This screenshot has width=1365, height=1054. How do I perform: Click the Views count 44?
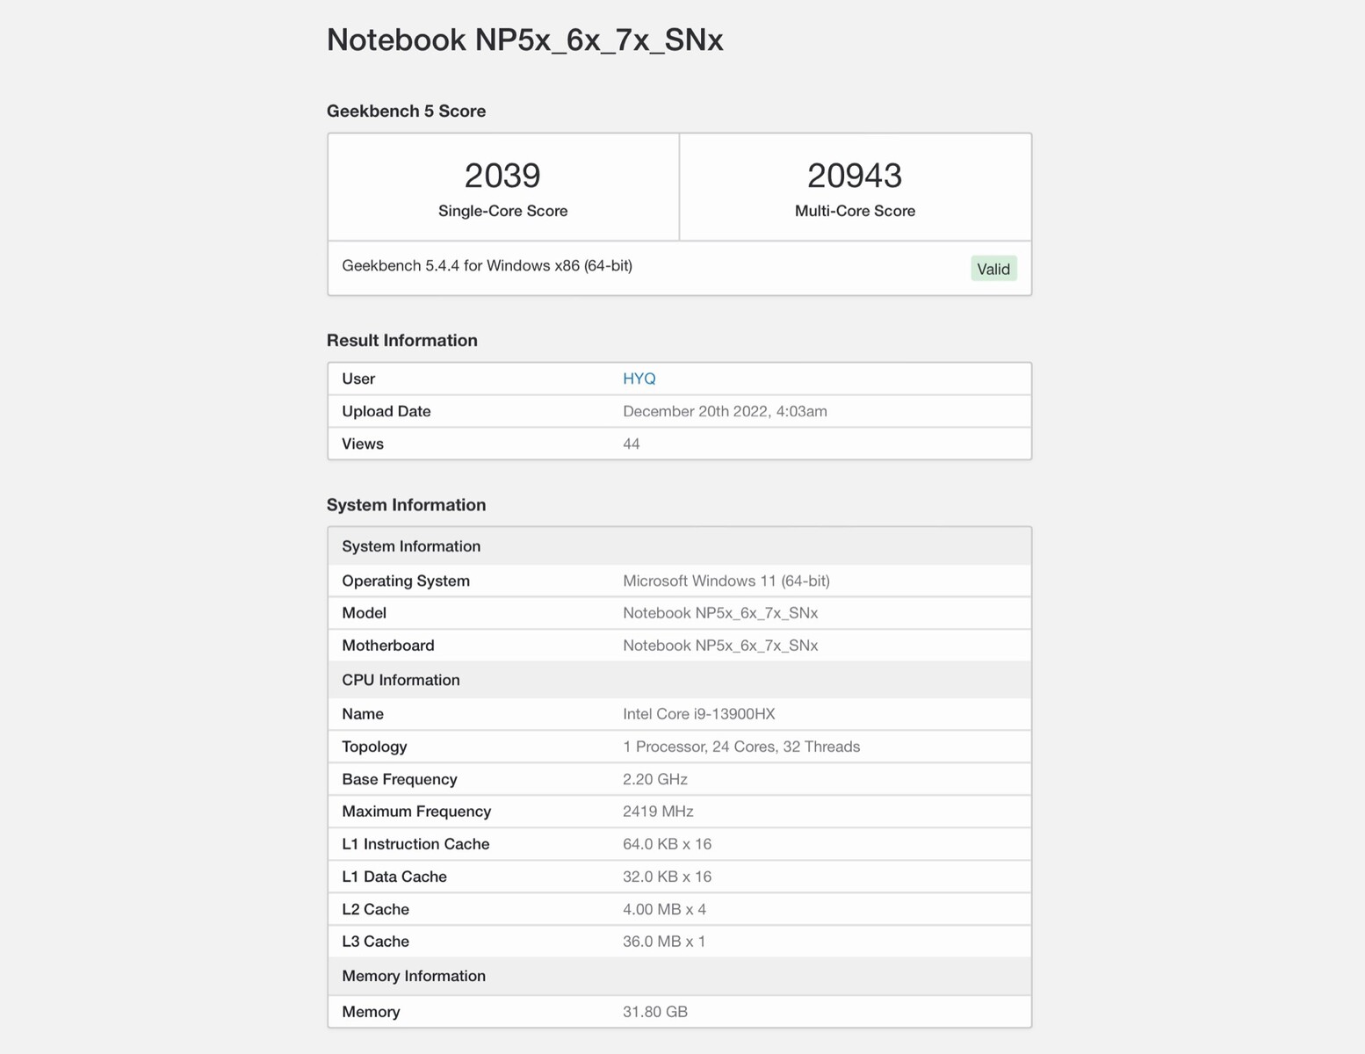(631, 444)
